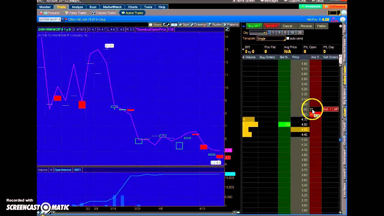Go to the MarketWatch tab
The height and width of the screenshot is (216, 384).
[x=112, y=7]
